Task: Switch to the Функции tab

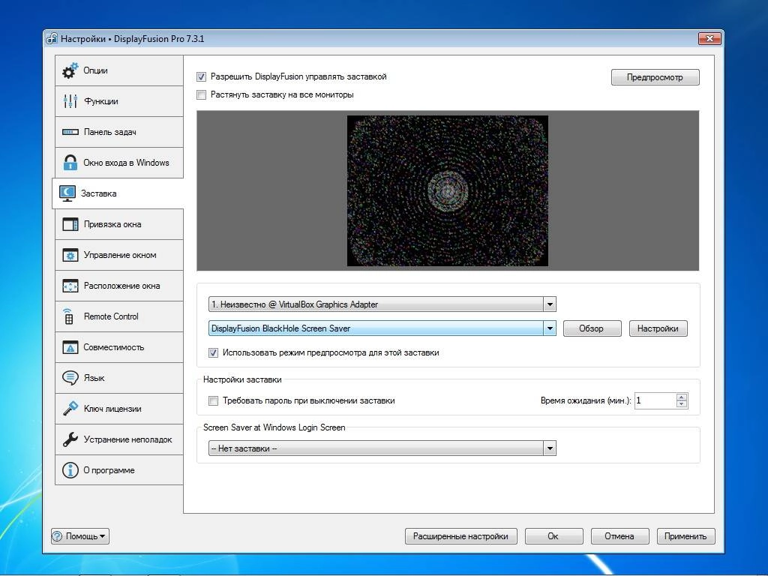Action: pyautogui.click(x=119, y=101)
